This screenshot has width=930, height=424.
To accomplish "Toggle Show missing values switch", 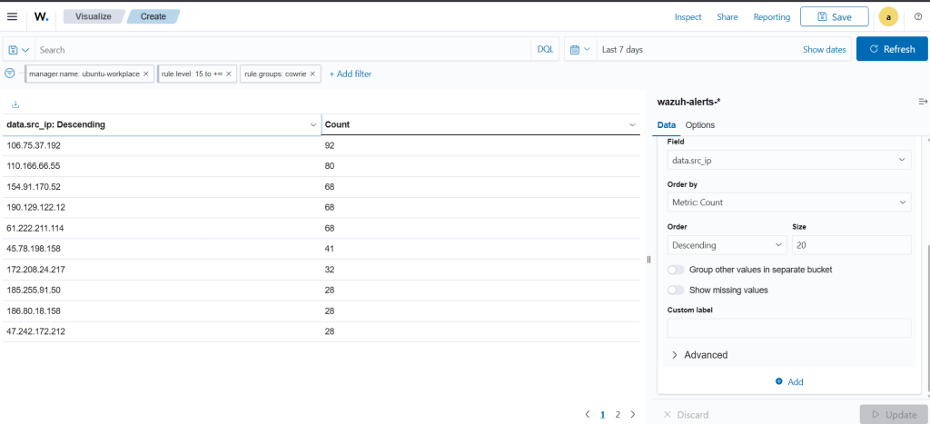I will [676, 291].
